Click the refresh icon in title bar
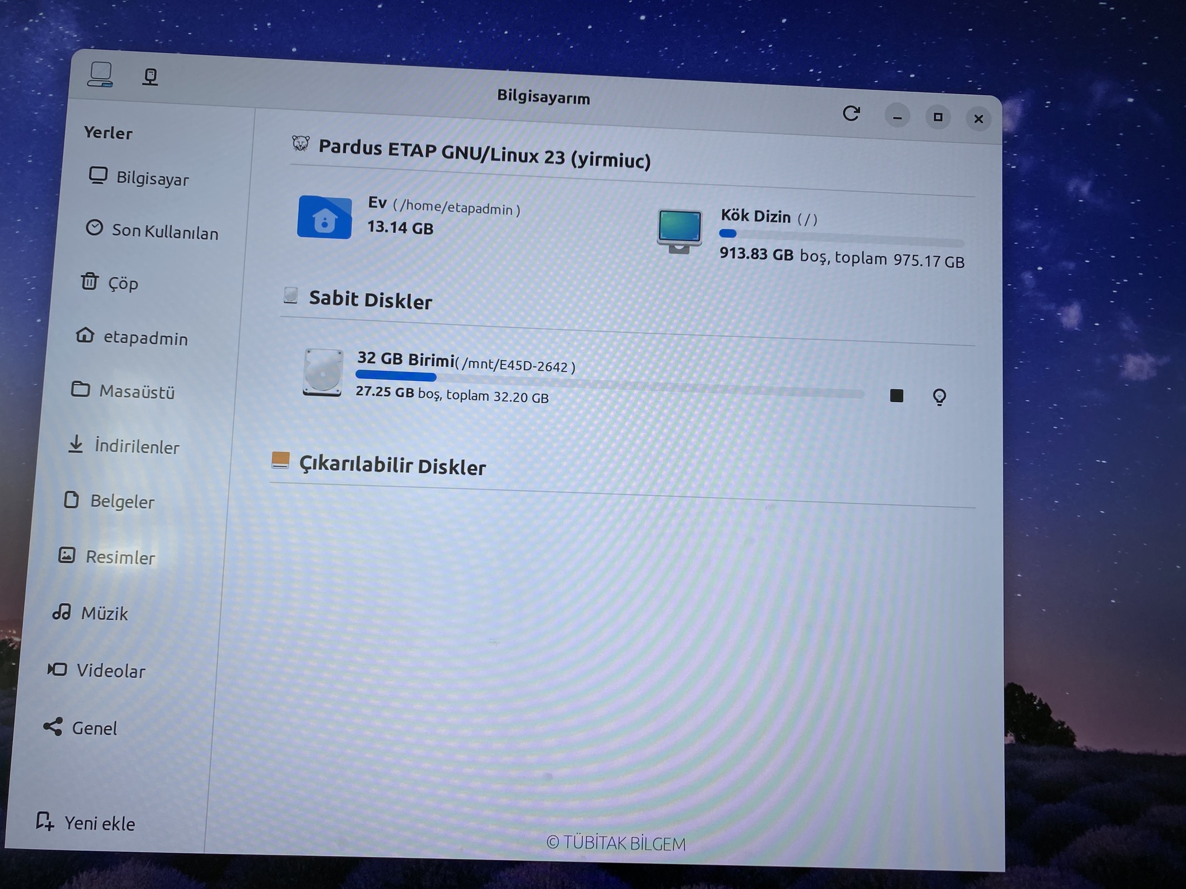This screenshot has height=889, width=1186. (851, 113)
